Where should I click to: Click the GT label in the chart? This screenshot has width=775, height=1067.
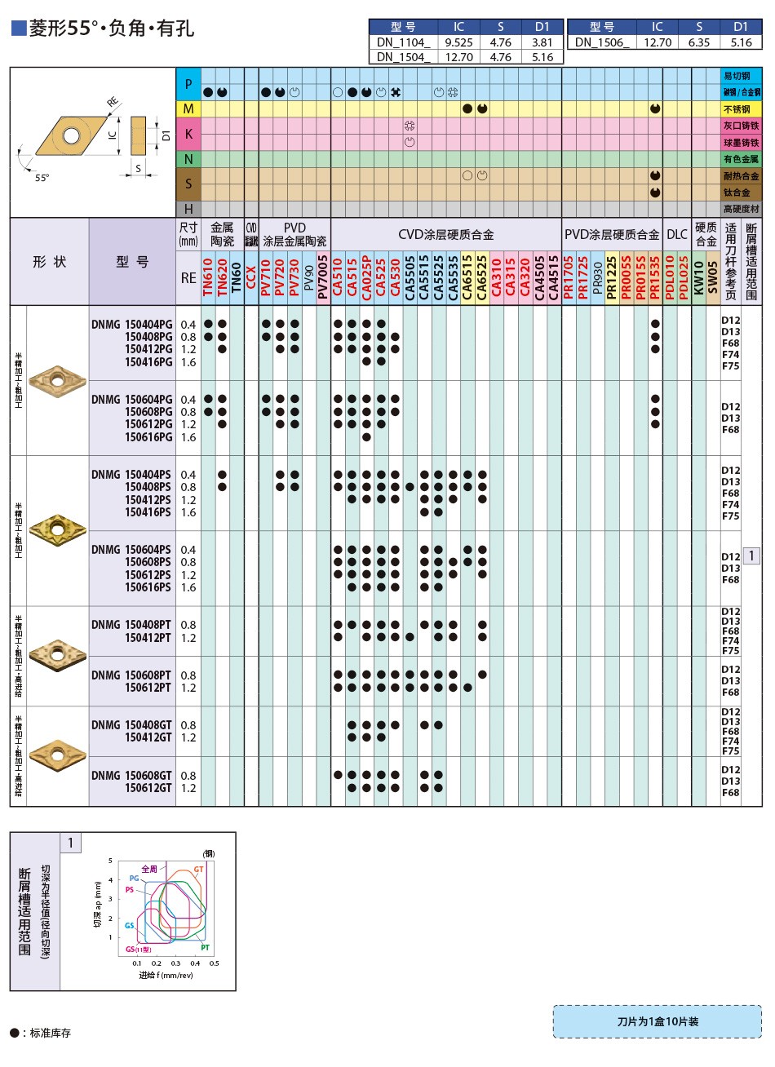(199, 870)
